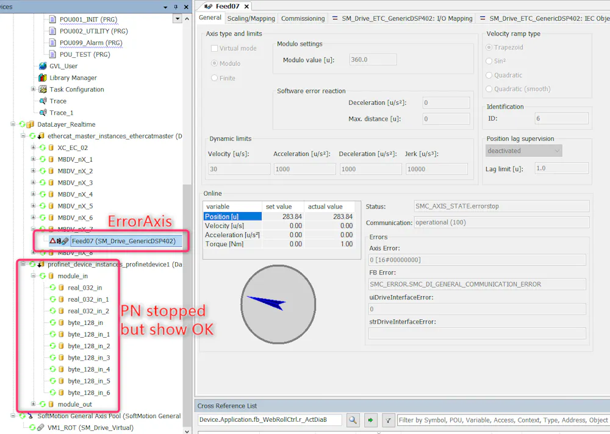Open POU001_INIT program icon

tap(52, 20)
